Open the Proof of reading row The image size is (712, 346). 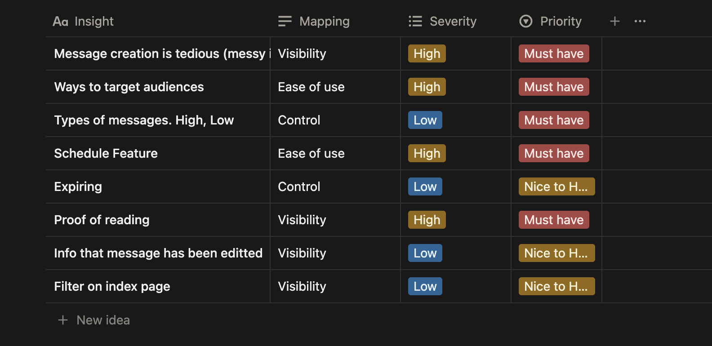[x=102, y=220]
